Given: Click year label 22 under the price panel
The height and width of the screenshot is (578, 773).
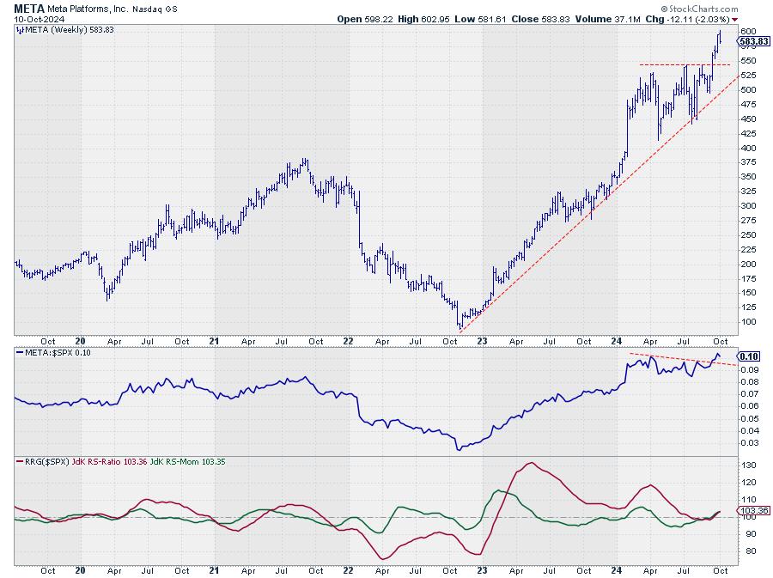Looking at the screenshot, I should 348,341.
